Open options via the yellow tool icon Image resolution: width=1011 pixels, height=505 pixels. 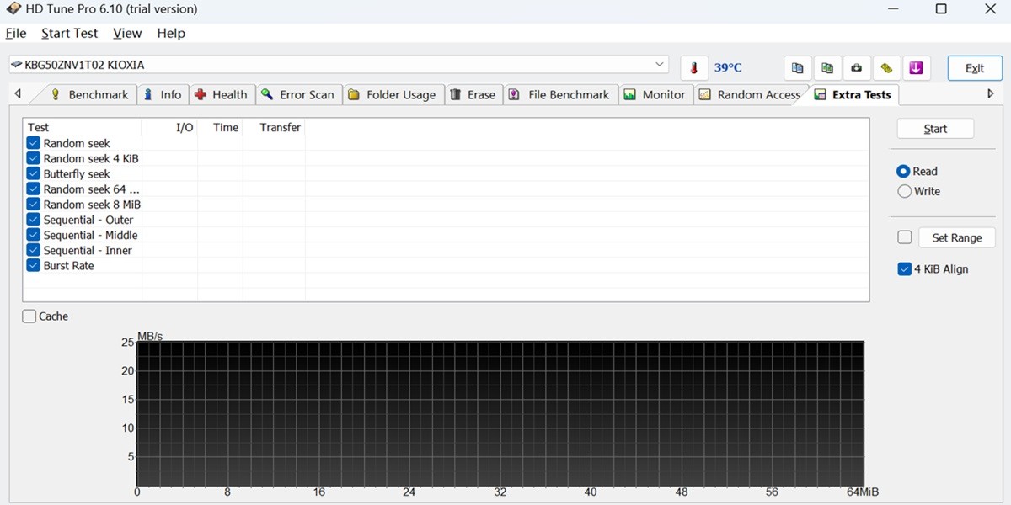tap(886, 68)
